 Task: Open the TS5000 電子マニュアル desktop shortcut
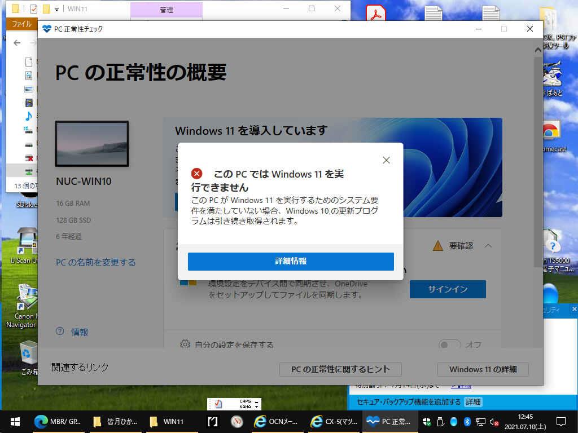(557, 250)
